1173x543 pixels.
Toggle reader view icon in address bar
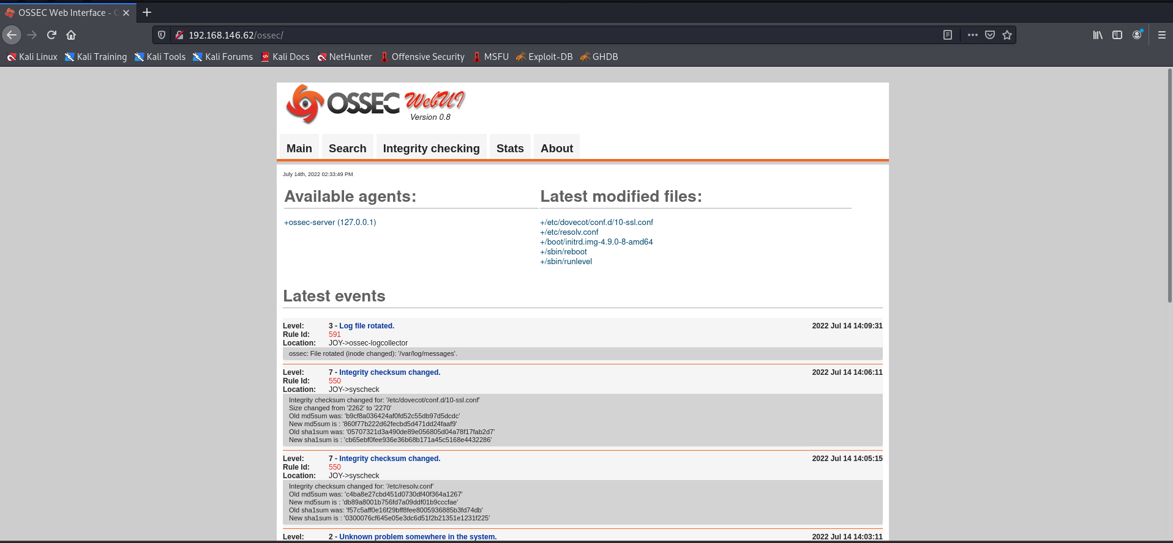948,35
